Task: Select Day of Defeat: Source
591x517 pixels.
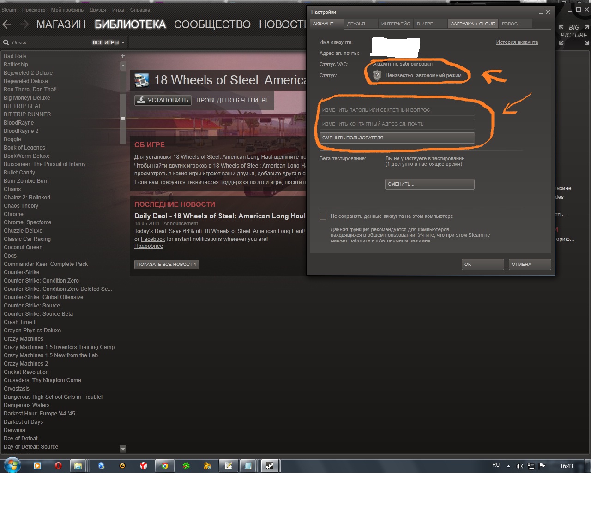Action: pyautogui.click(x=31, y=447)
